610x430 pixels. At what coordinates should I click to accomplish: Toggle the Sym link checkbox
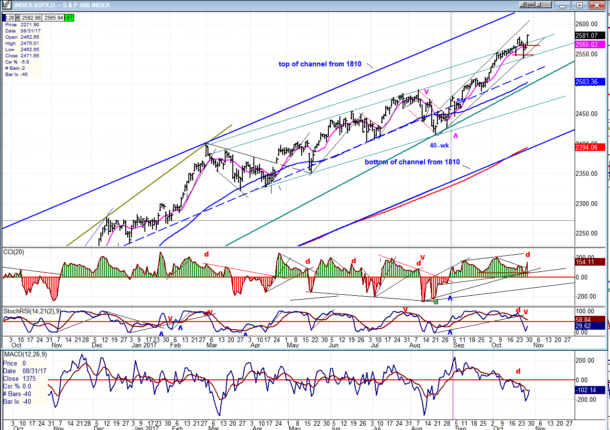pyautogui.click(x=528, y=5)
